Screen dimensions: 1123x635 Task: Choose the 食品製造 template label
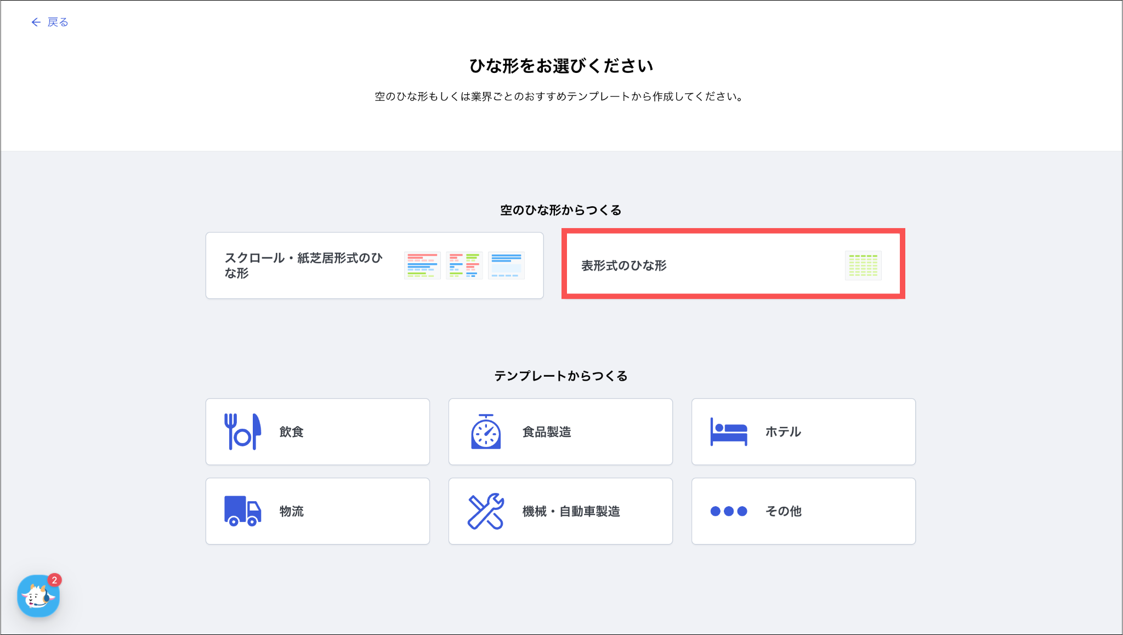tap(547, 432)
